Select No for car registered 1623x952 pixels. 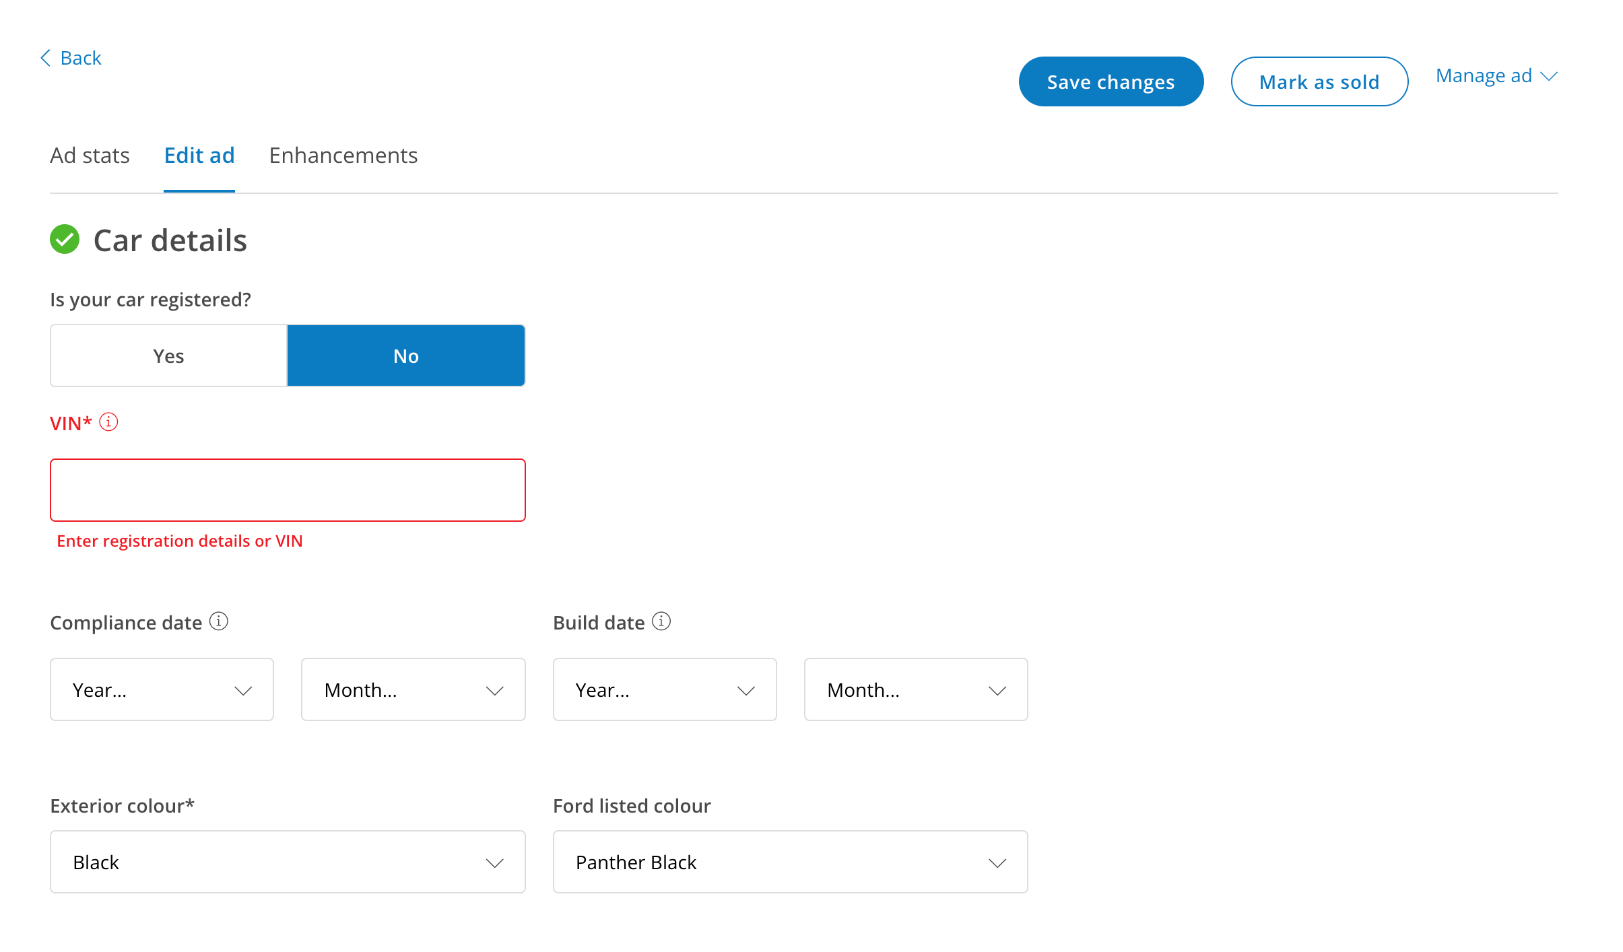tap(405, 355)
